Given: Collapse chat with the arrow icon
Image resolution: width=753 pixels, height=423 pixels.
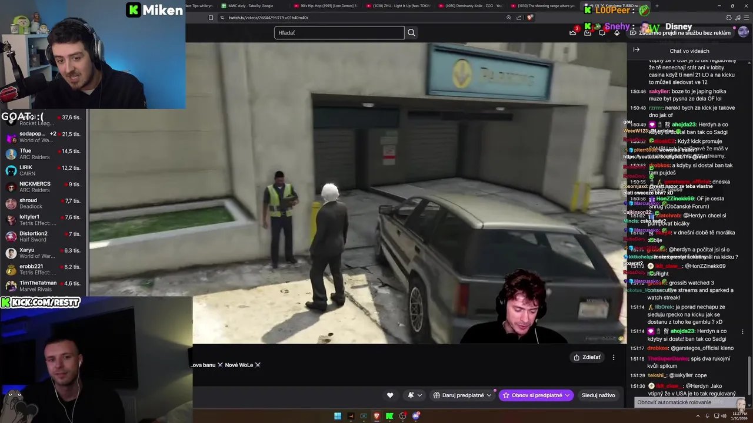Looking at the screenshot, I should tap(636, 50).
